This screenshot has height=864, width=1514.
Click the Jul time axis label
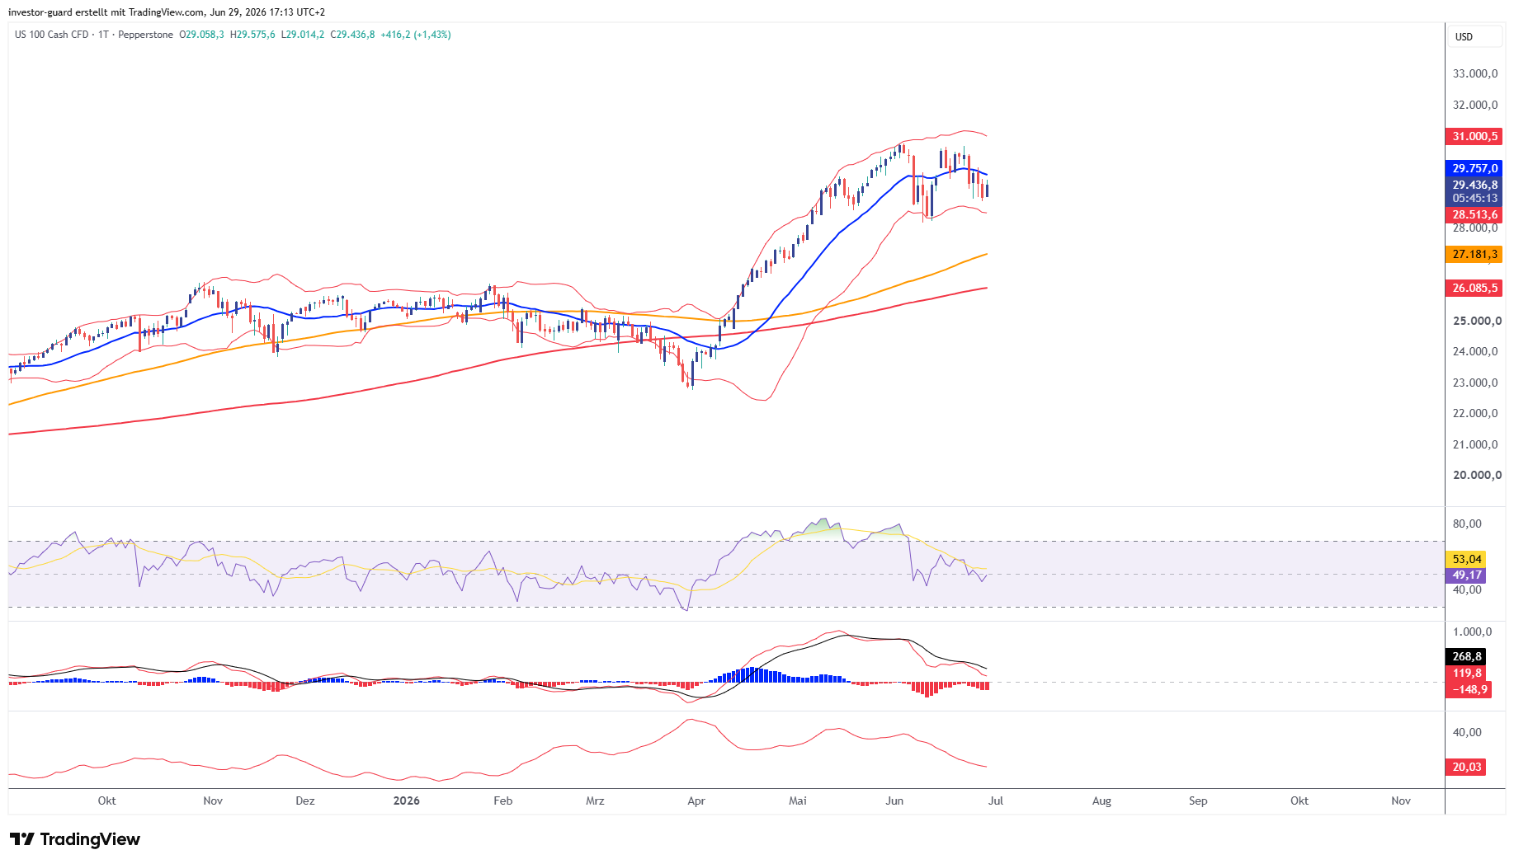pos(996,801)
